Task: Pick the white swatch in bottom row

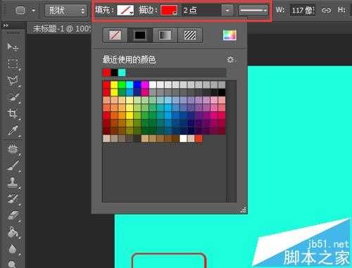Action: (183, 139)
